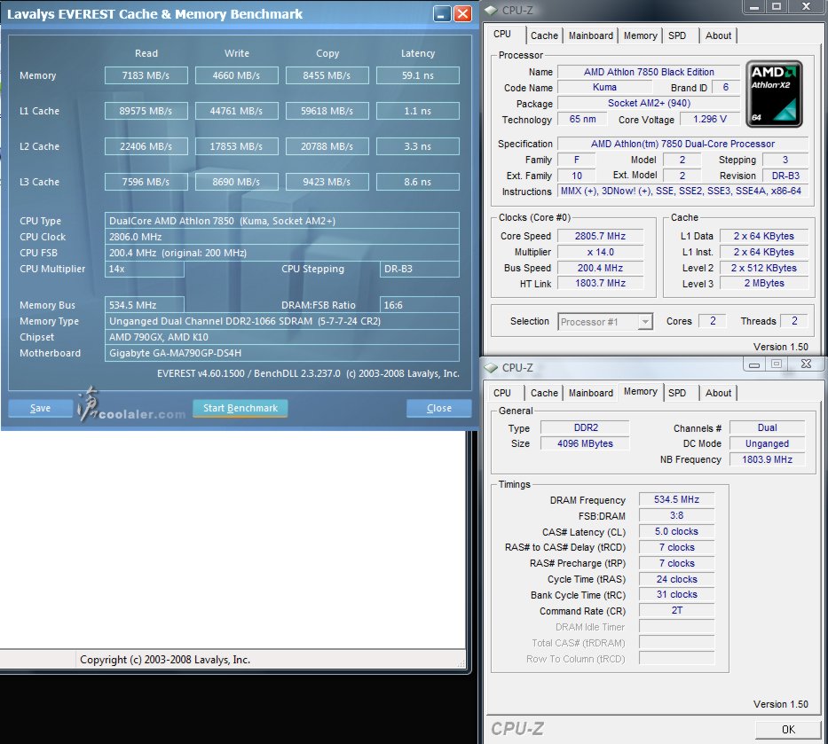This screenshot has width=828, height=744.
Task: Select the CPU-Z Specification field
Action: pos(682,144)
